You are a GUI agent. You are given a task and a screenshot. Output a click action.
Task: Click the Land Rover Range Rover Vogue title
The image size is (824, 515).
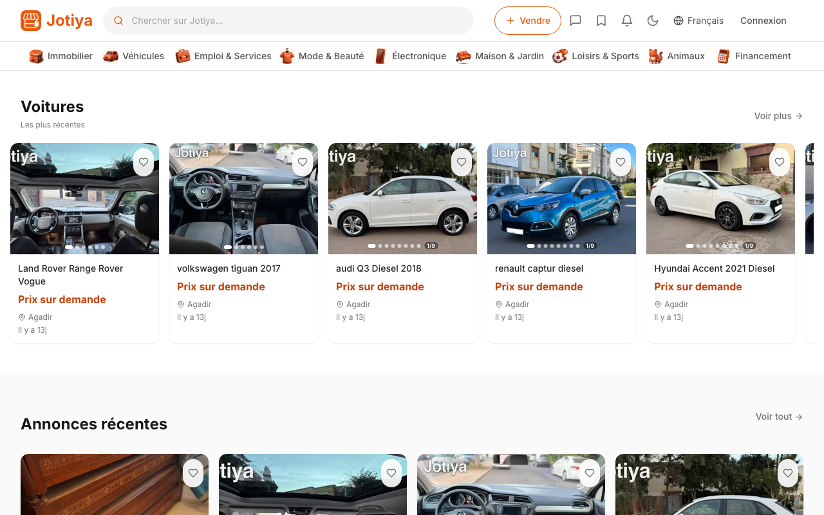(71, 275)
